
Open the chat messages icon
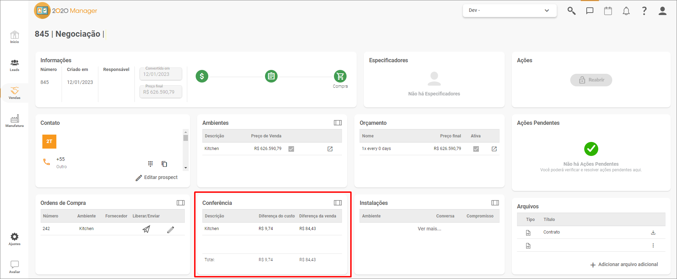point(590,11)
